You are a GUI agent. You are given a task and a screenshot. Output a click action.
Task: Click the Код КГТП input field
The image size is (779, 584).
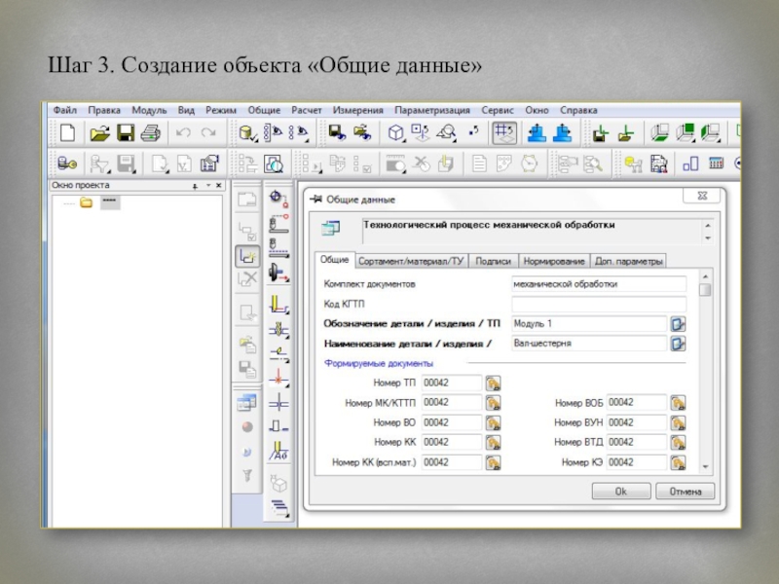(x=598, y=304)
